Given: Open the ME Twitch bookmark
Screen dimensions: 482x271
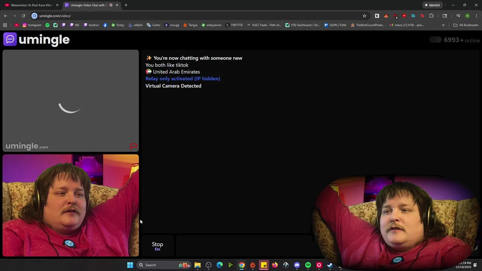Looking at the screenshot, I should [75, 25].
